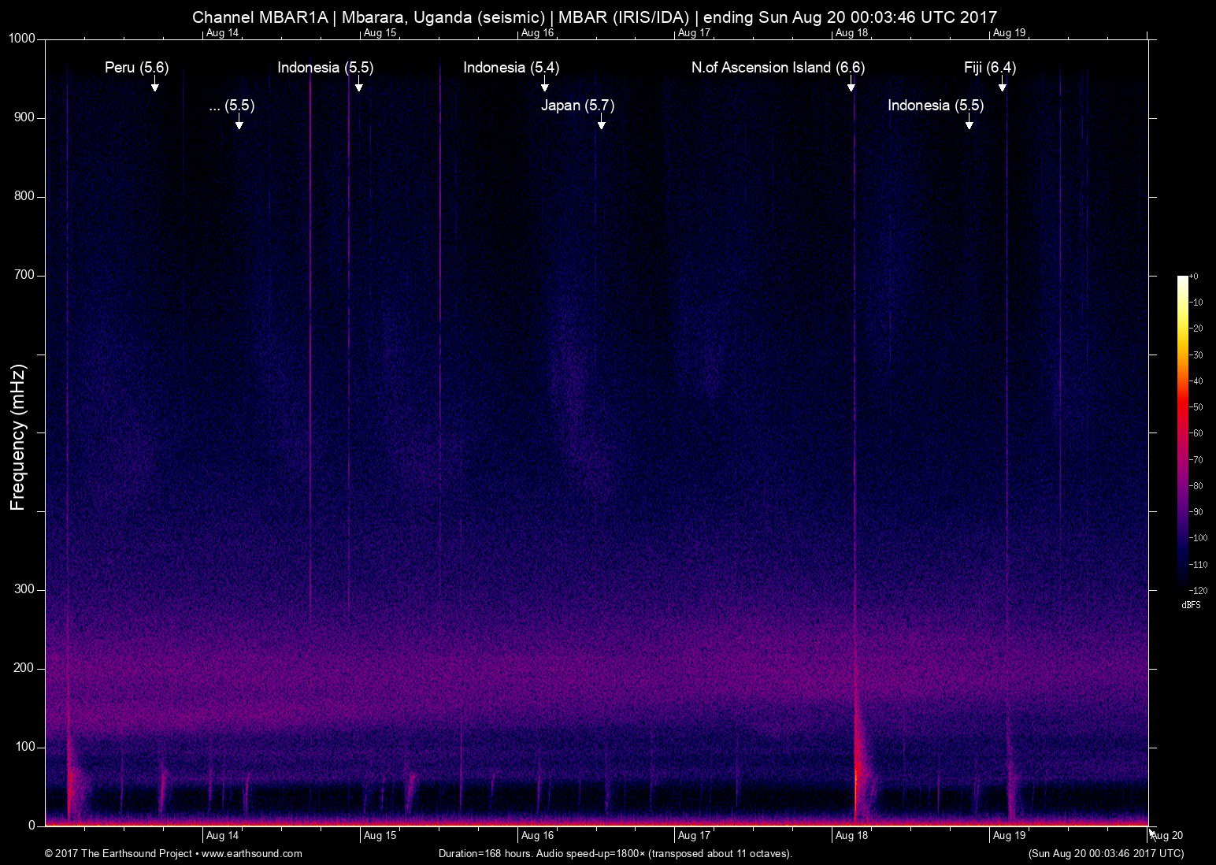1216x865 pixels.
Task: Click the Duration=168 hours footer text
Action: (x=614, y=853)
